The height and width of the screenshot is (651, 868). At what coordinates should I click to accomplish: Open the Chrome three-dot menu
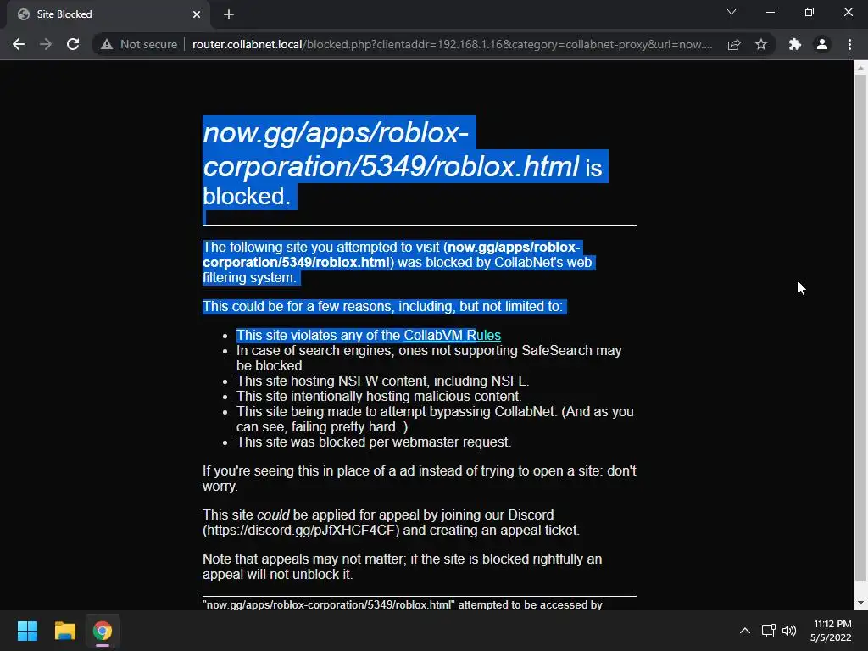point(849,44)
